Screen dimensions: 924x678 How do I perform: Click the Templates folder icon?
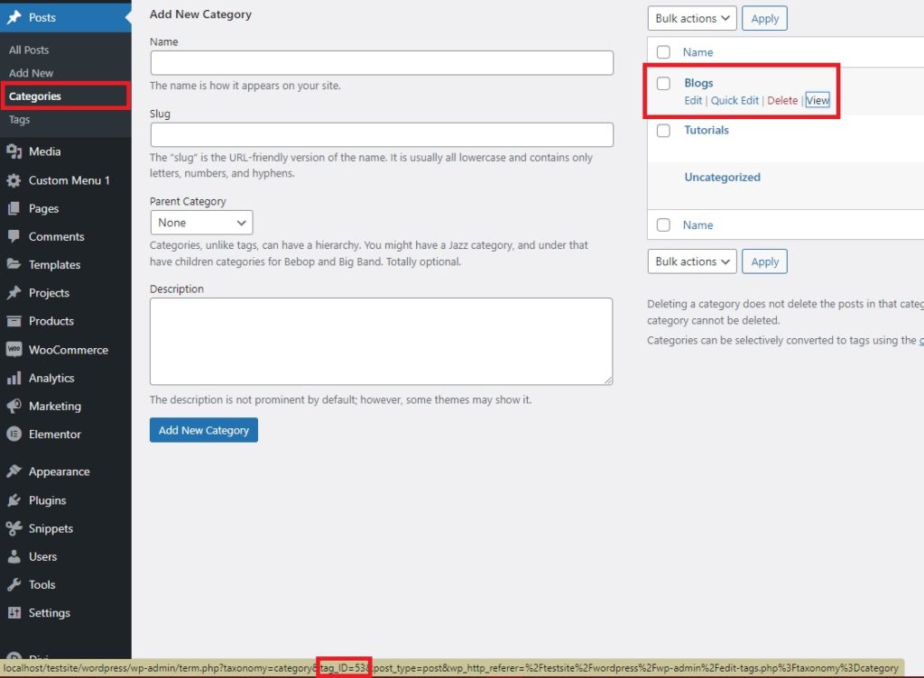14,264
